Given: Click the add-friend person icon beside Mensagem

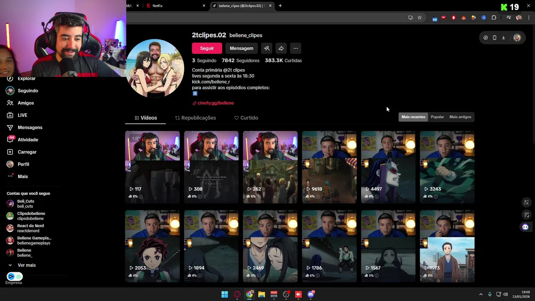Looking at the screenshot, I should [267, 48].
